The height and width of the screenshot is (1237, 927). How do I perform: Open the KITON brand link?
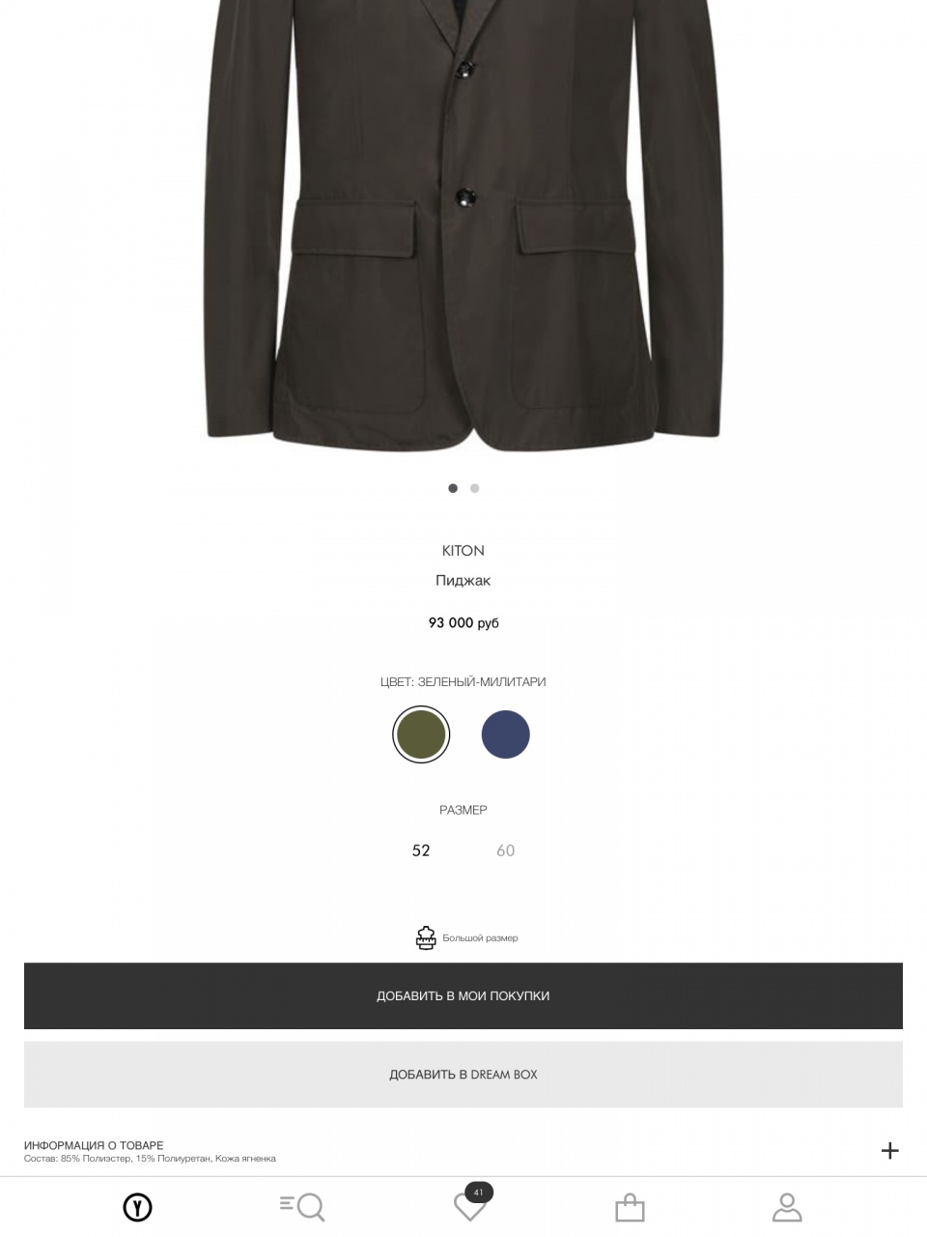(463, 551)
